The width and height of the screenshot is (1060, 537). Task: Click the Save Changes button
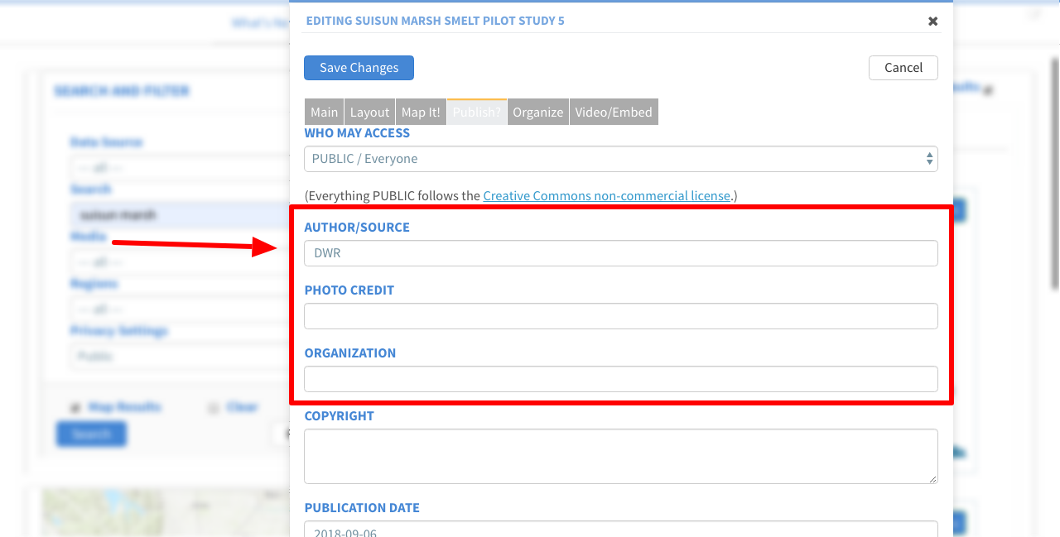359,68
